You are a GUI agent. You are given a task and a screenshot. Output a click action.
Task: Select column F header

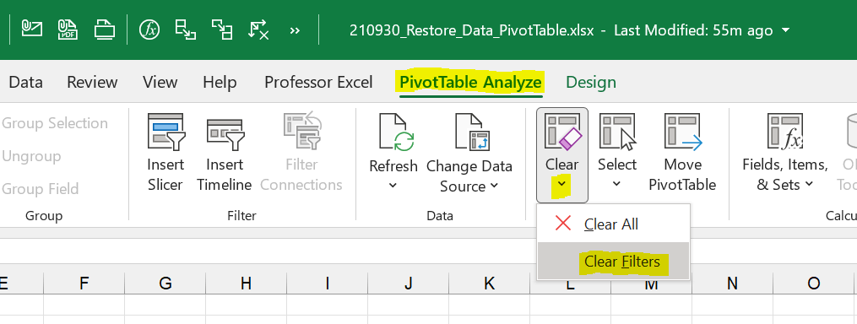[84, 283]
